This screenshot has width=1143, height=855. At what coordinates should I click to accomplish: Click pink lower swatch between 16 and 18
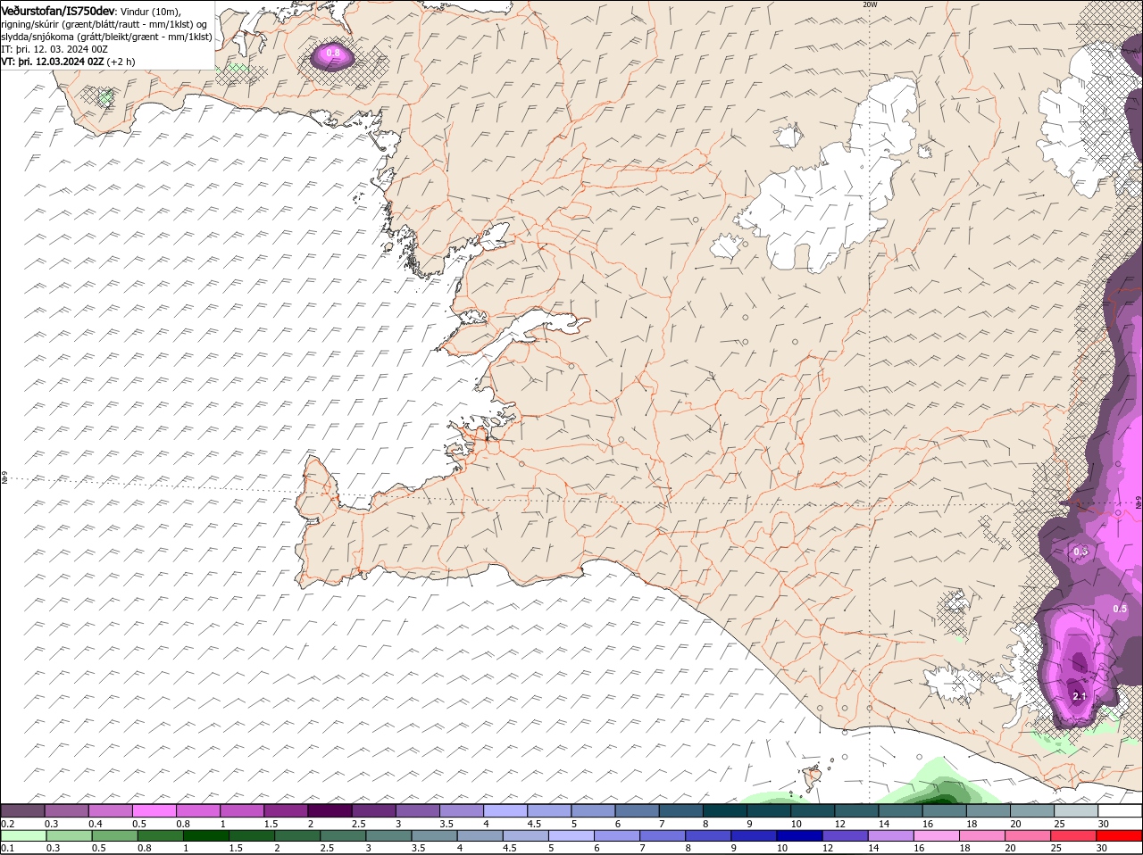tap(937, 835)
